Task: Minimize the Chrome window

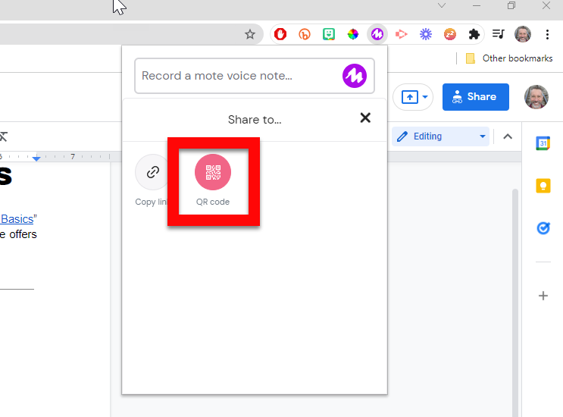Action: coord(477,5)
